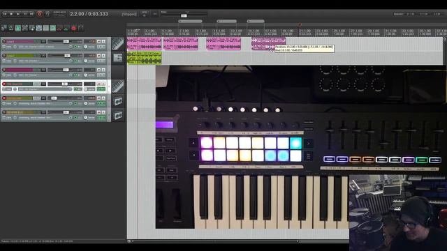Screen dimensions: 447x251
Task: Jump to project end with transport button
Action: click(32, 14)
